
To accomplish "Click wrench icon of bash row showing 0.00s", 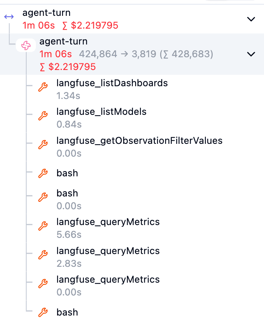I will coord(43,197).
